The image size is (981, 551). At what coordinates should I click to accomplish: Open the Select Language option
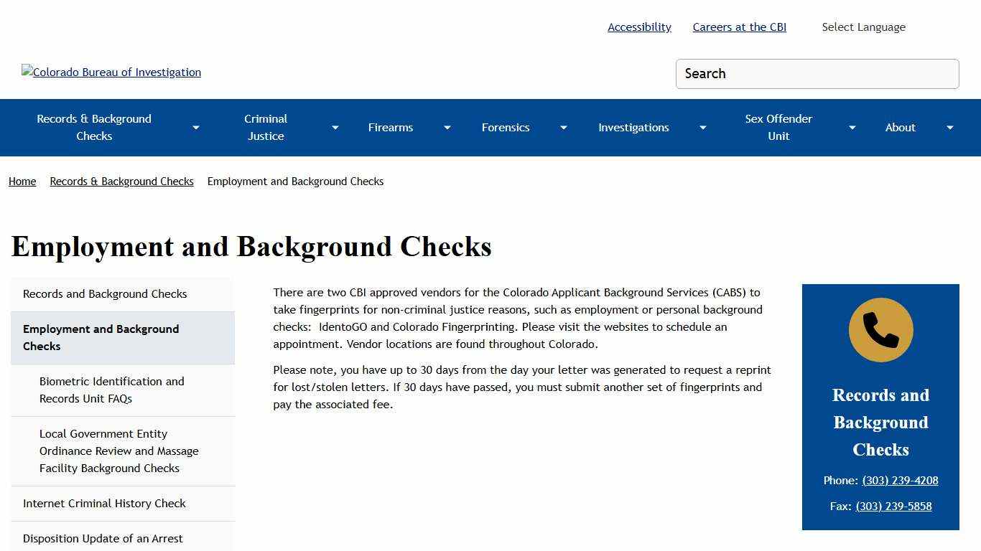863,27
